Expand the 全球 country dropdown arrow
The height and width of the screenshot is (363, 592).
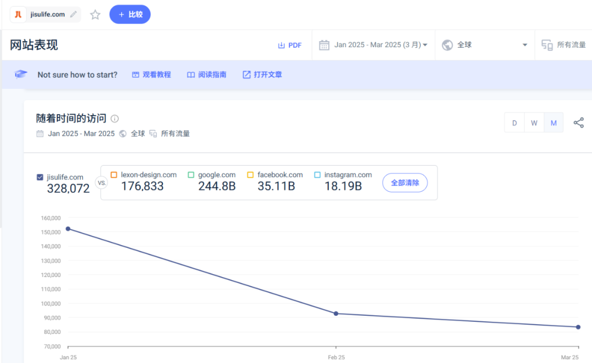tap(525, 45)
